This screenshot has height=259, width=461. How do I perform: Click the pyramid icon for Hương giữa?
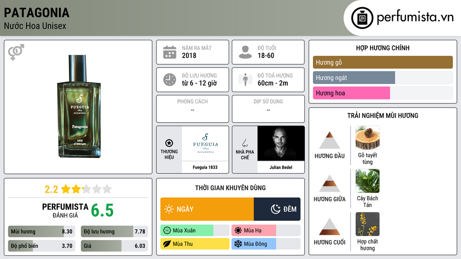point(330,183)
